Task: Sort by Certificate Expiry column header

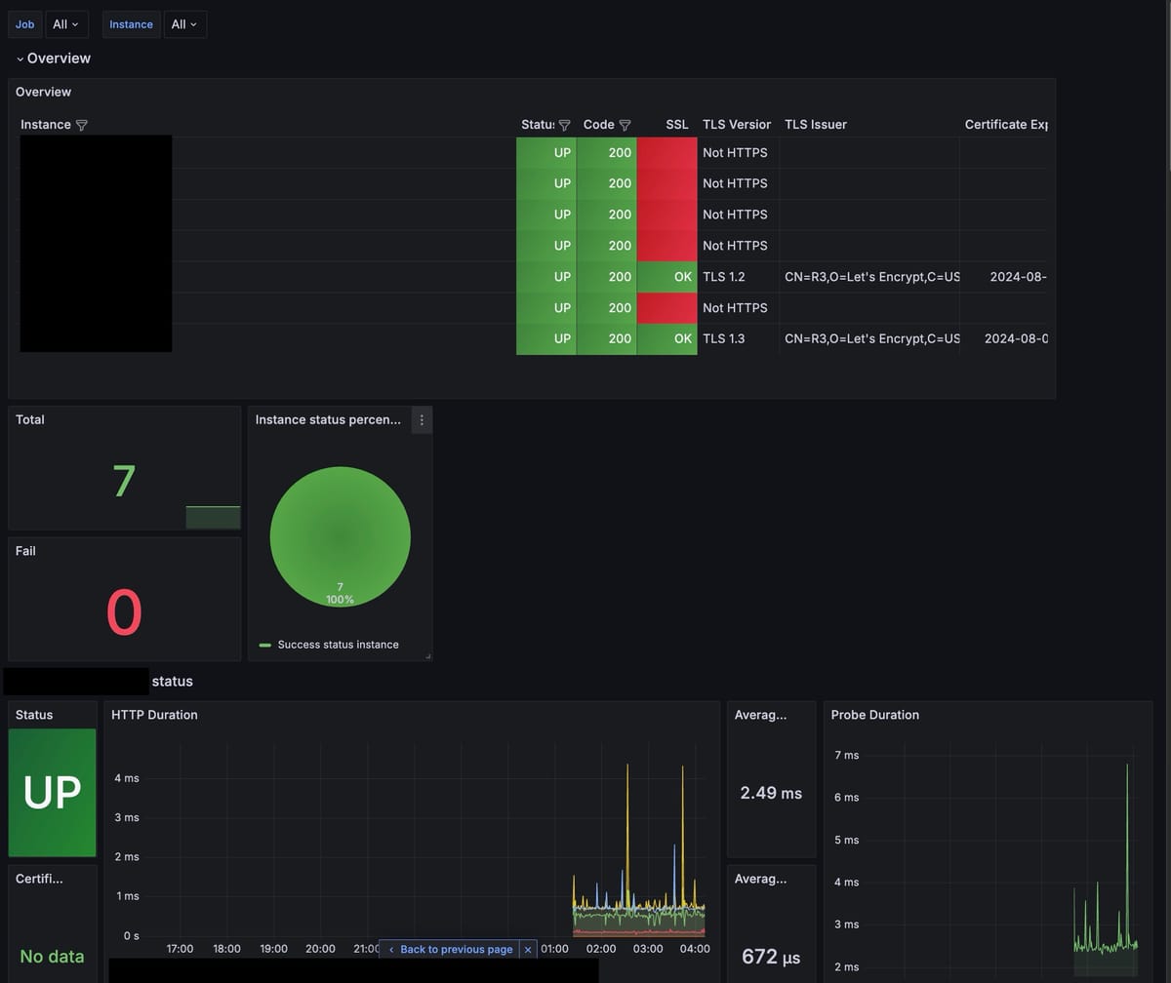Action: 1006,125
